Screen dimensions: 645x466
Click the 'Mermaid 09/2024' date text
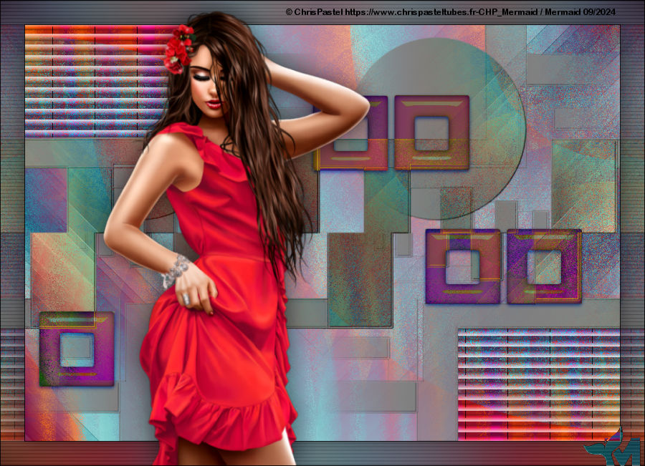coord(585,11)
